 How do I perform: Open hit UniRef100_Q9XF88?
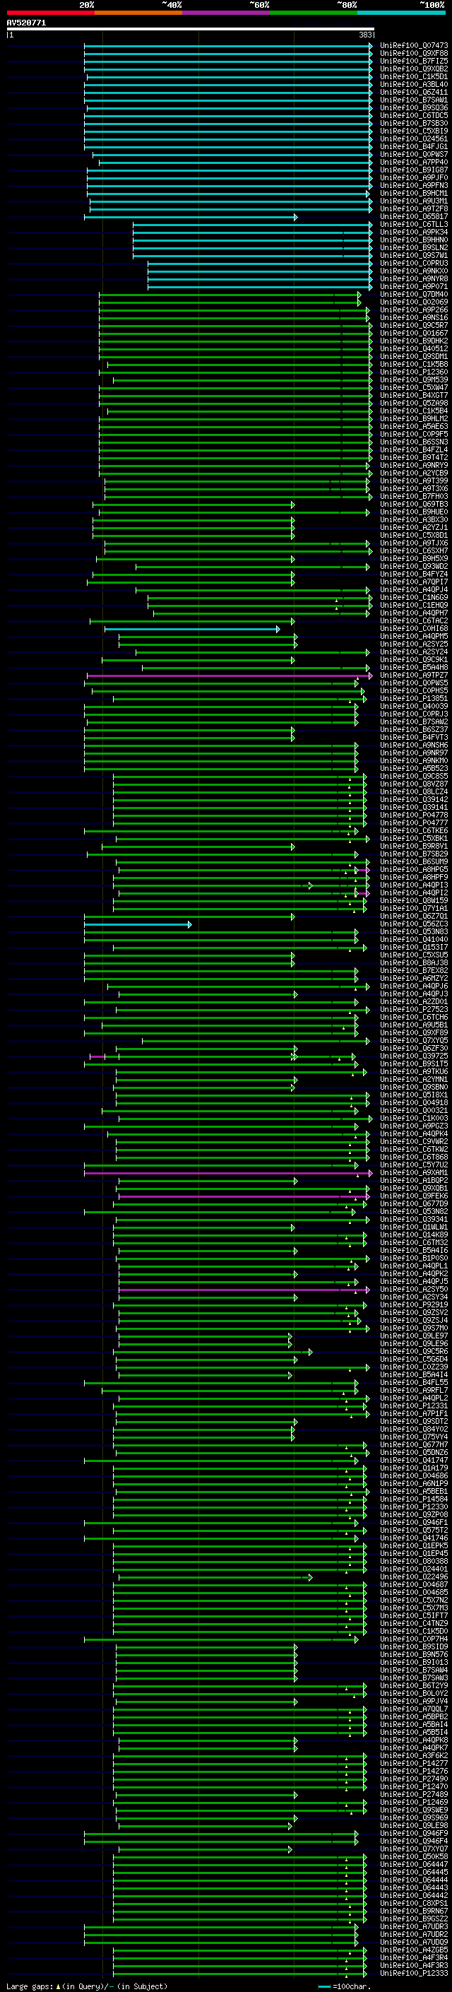click(414, 54)
